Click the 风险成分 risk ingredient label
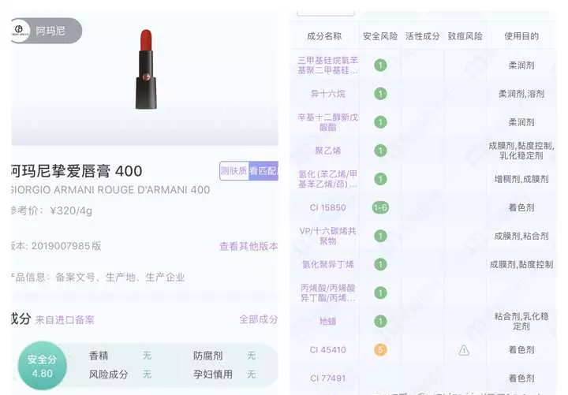This screenshot has width=568, height=395. (x=108, y=375)
